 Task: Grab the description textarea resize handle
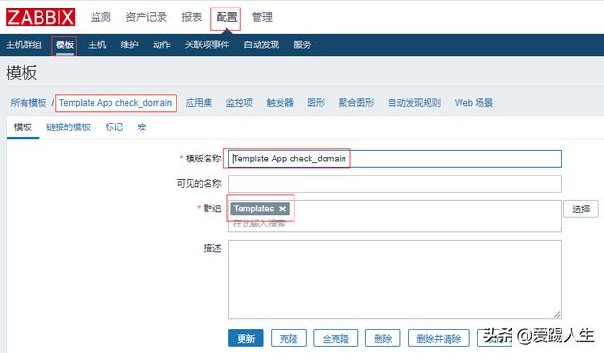557,315
